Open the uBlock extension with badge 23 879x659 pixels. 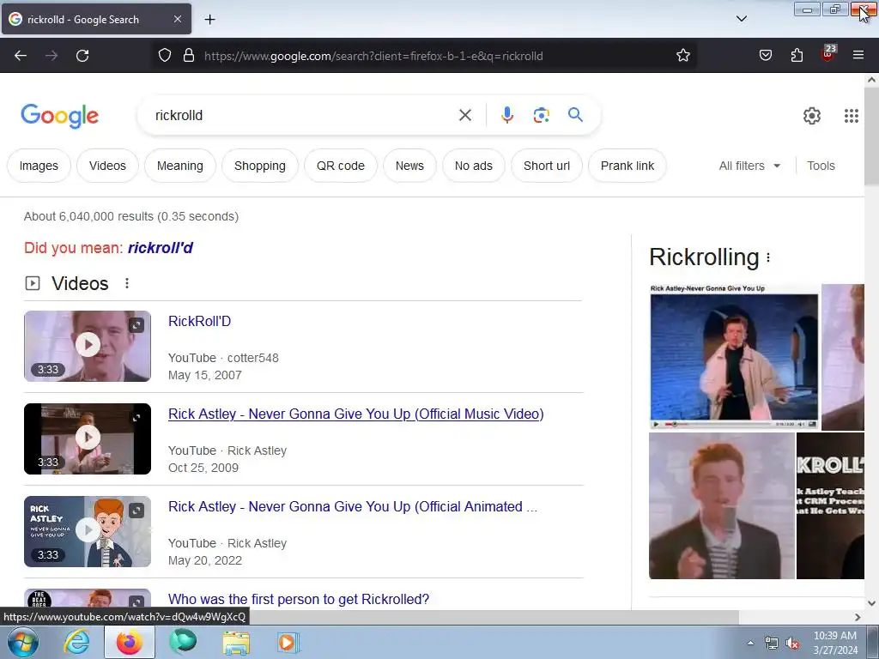(x=828, y=54)
